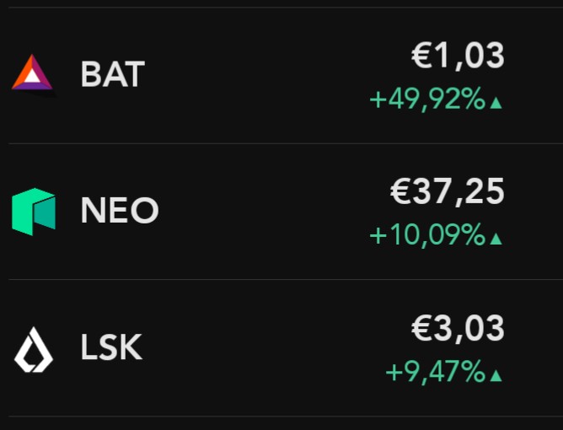Click the NEO price €37,25

pos(448,193)
